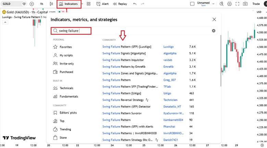This screenshot has height=148, width=267.
Task: Open Editors' picks section
Action: tap(65, 112)
